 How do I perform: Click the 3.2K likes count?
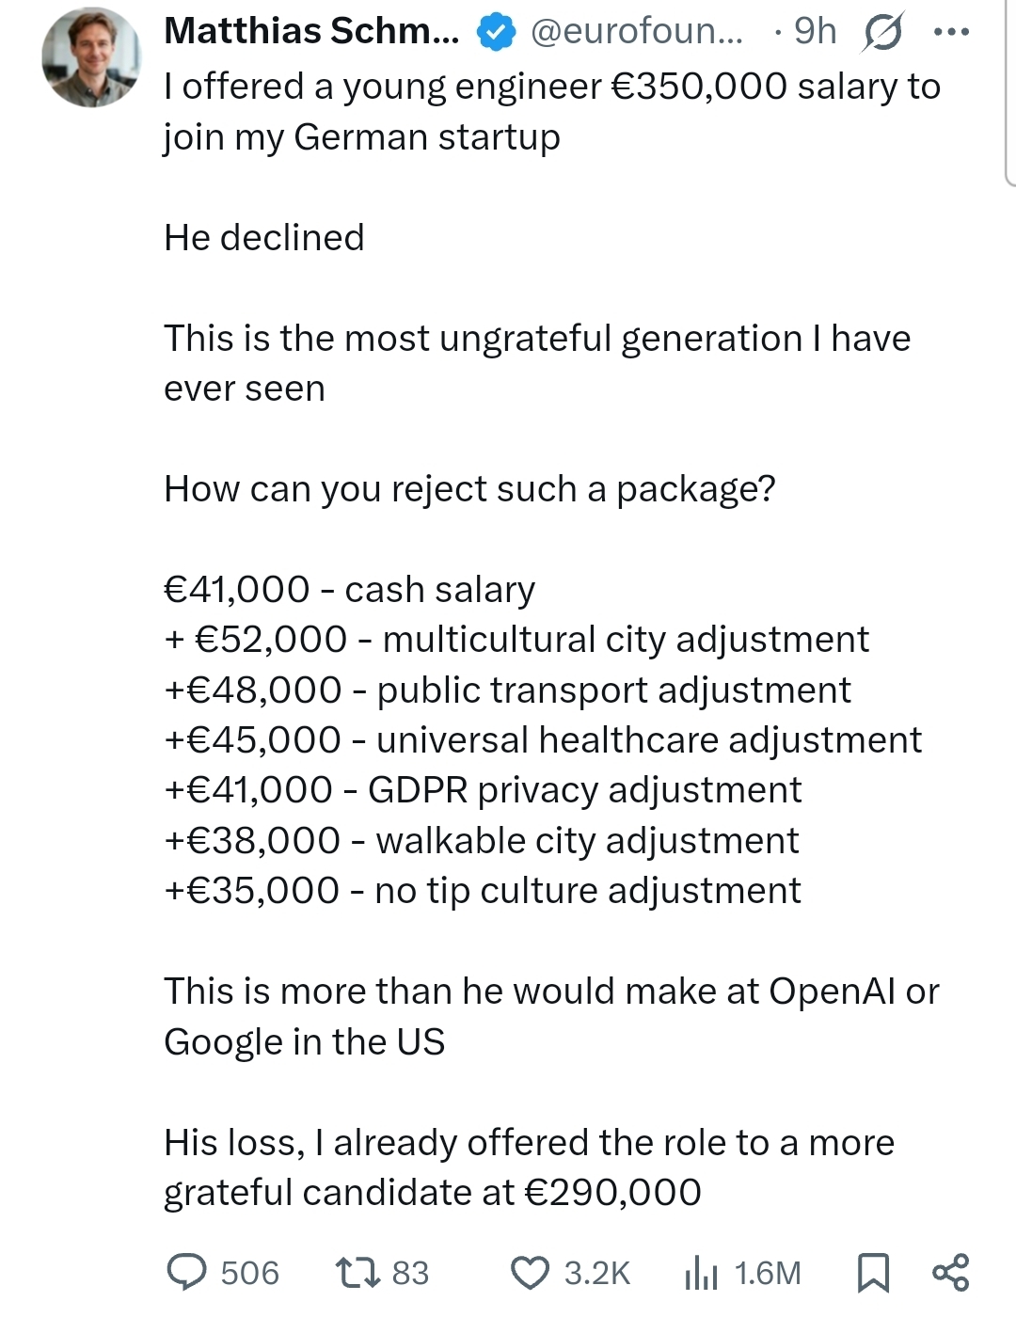point(596,1273)
